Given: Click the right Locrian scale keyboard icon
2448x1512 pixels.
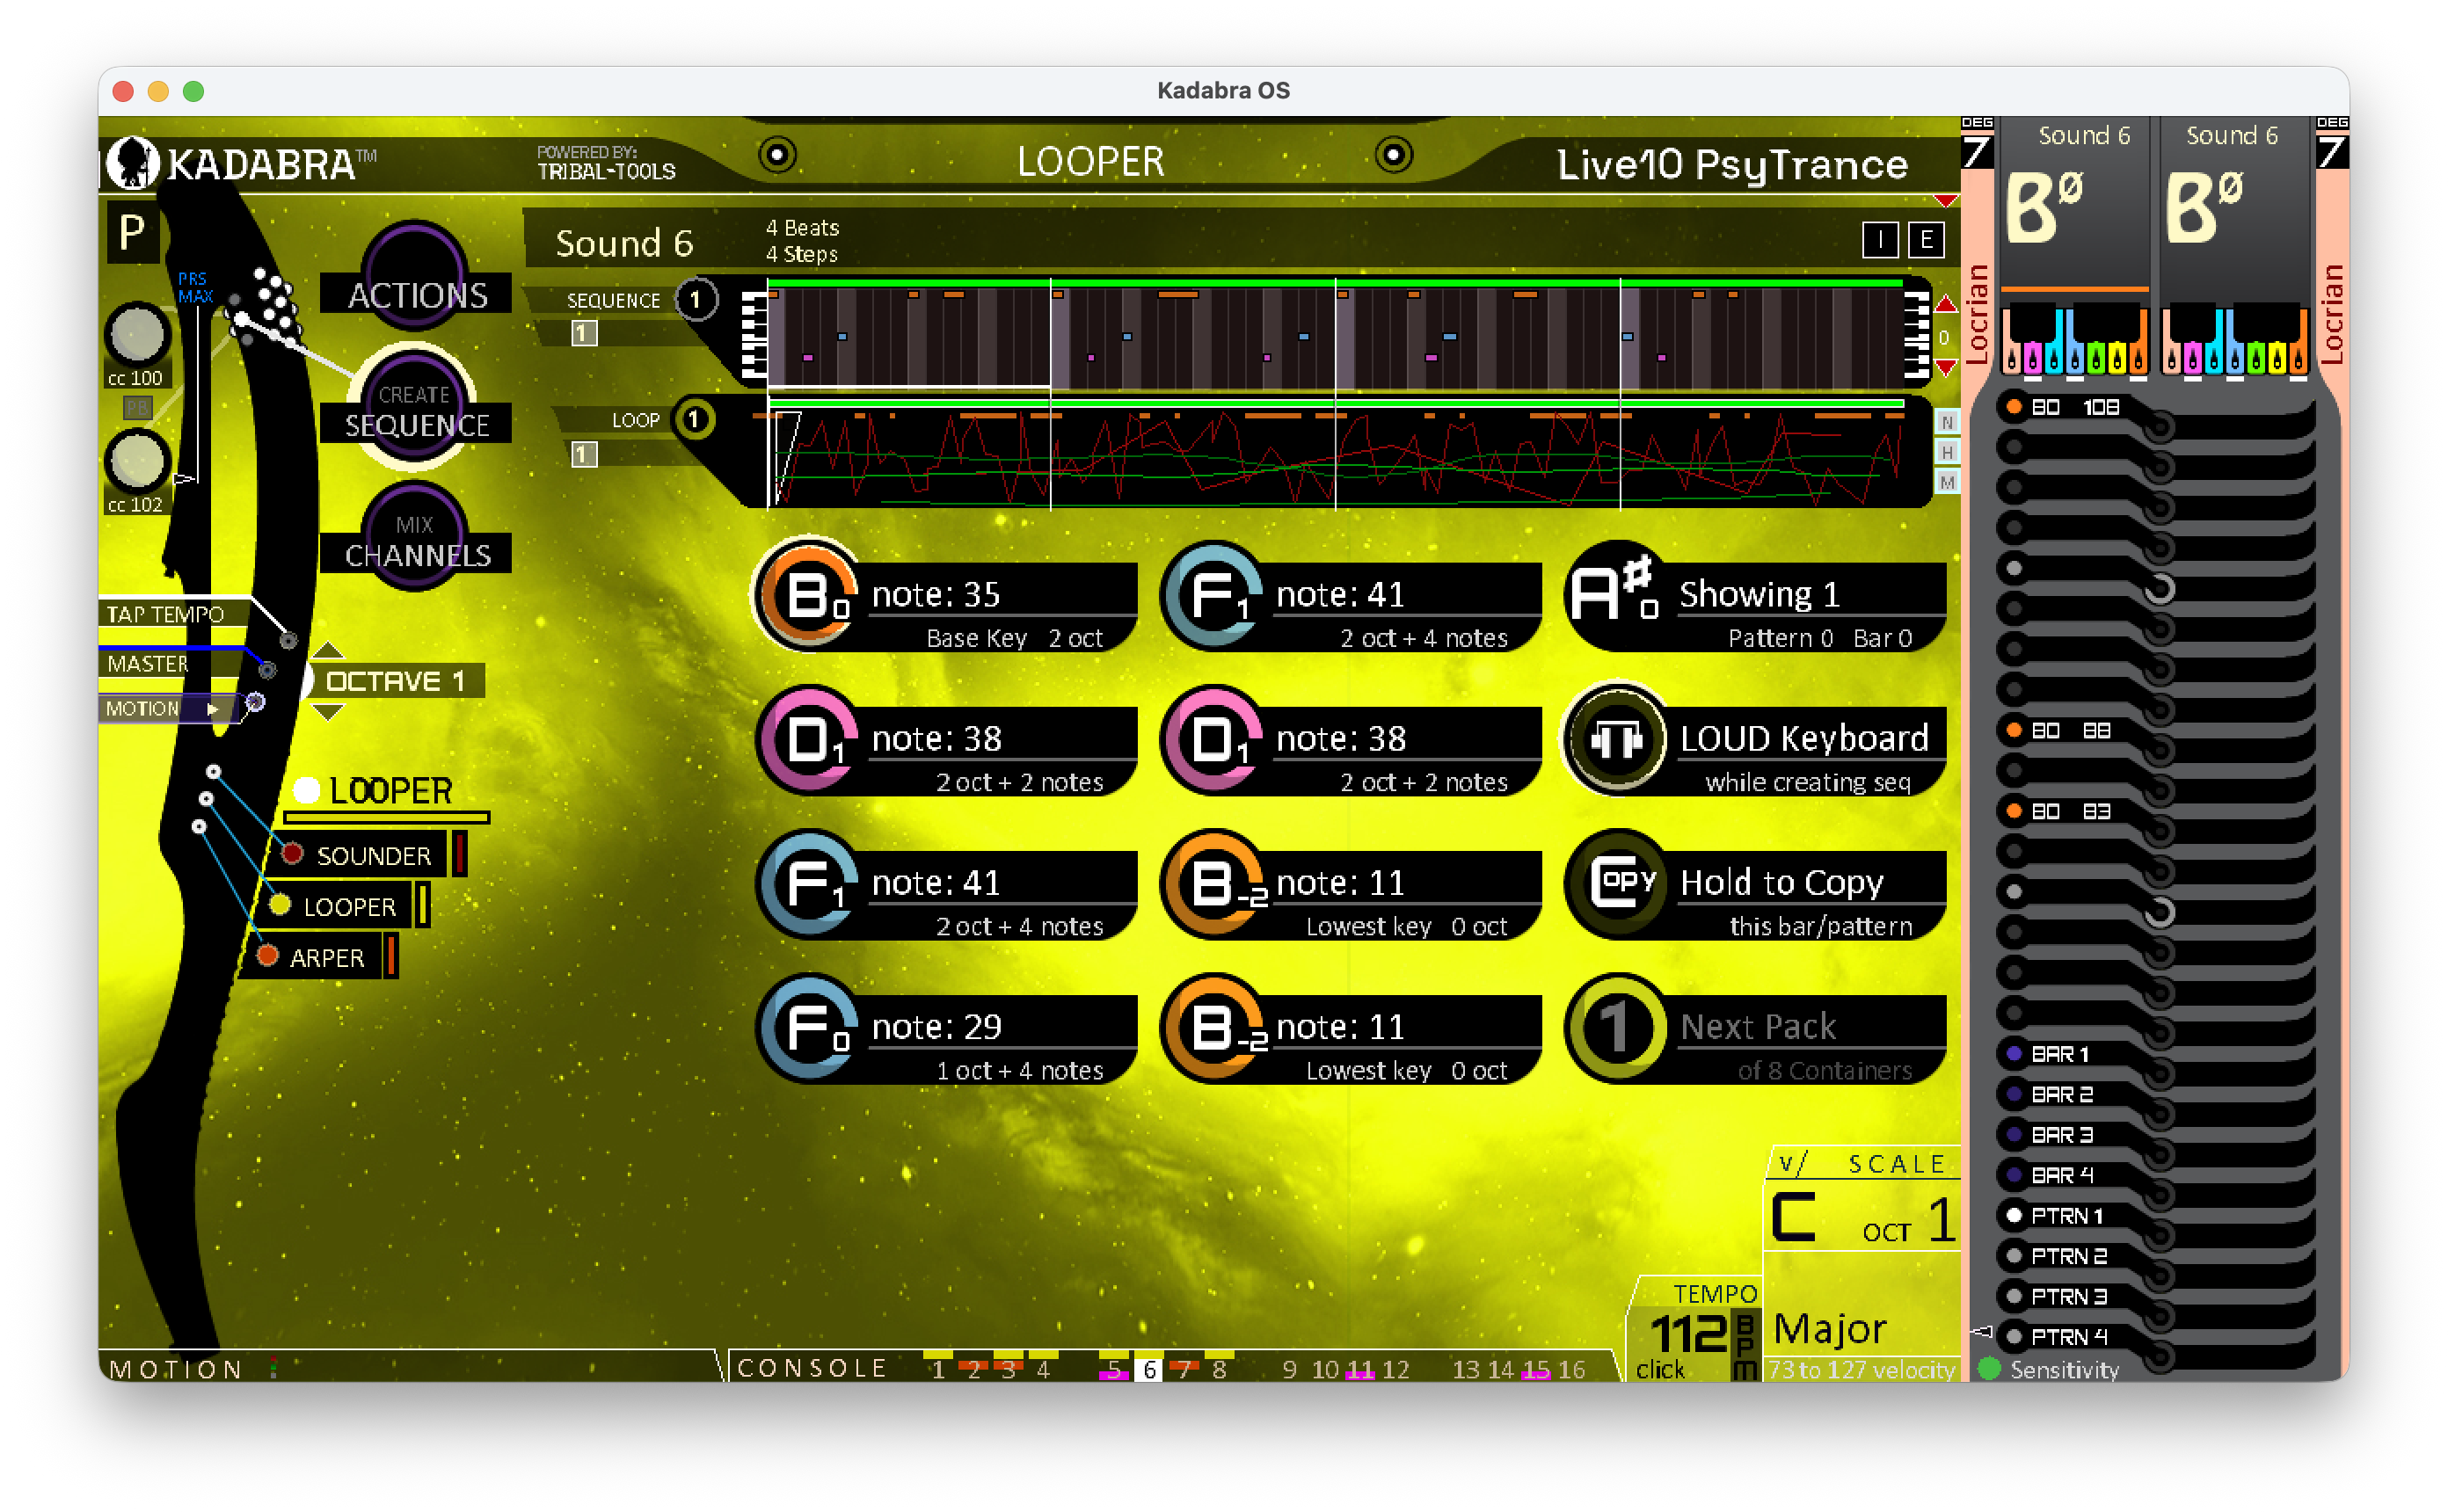Looking at the screenshot, I should [2234, 340].
